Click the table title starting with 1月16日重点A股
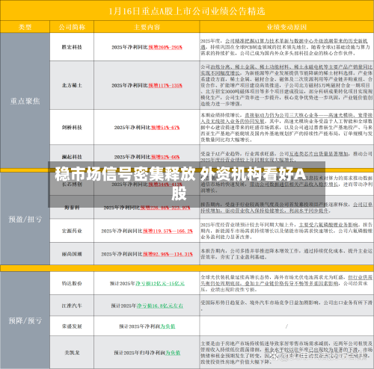The height and width of the screenshot is (369, 374). pyautogui.click(x=187, y=11)
